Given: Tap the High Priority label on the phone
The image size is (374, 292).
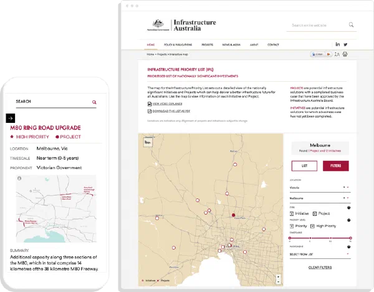Looking at the screenshot, I should [32, 137].
